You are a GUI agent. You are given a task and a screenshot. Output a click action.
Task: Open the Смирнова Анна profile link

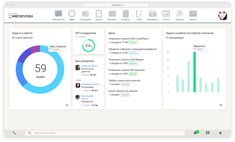(x=90, y=84)
